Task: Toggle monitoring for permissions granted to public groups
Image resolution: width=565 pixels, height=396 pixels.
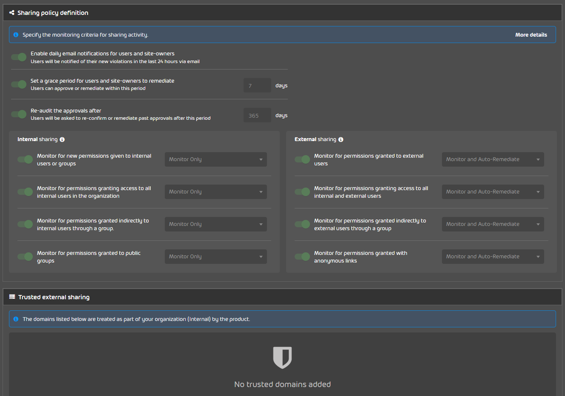Action: 25,256
